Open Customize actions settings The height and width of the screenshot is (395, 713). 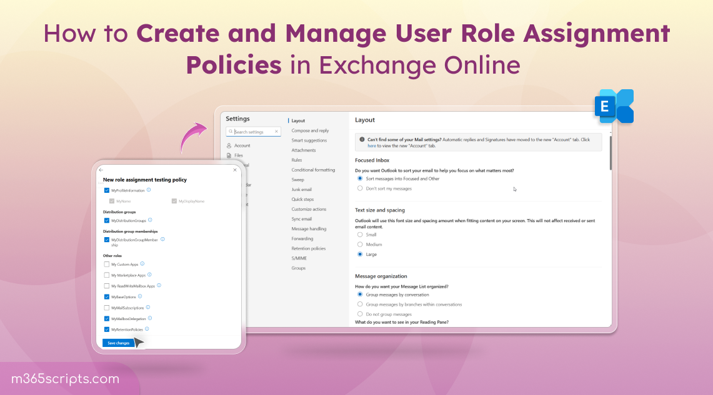coord(309,209)
